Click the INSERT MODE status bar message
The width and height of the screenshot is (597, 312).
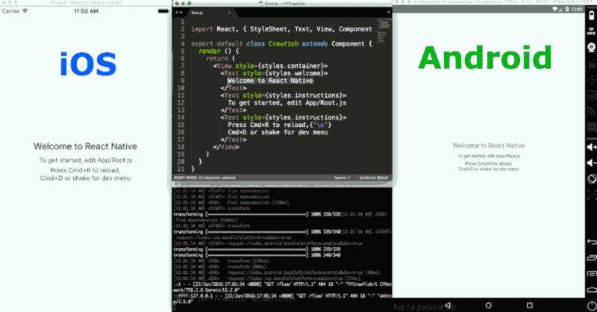[x=204, y=178]
